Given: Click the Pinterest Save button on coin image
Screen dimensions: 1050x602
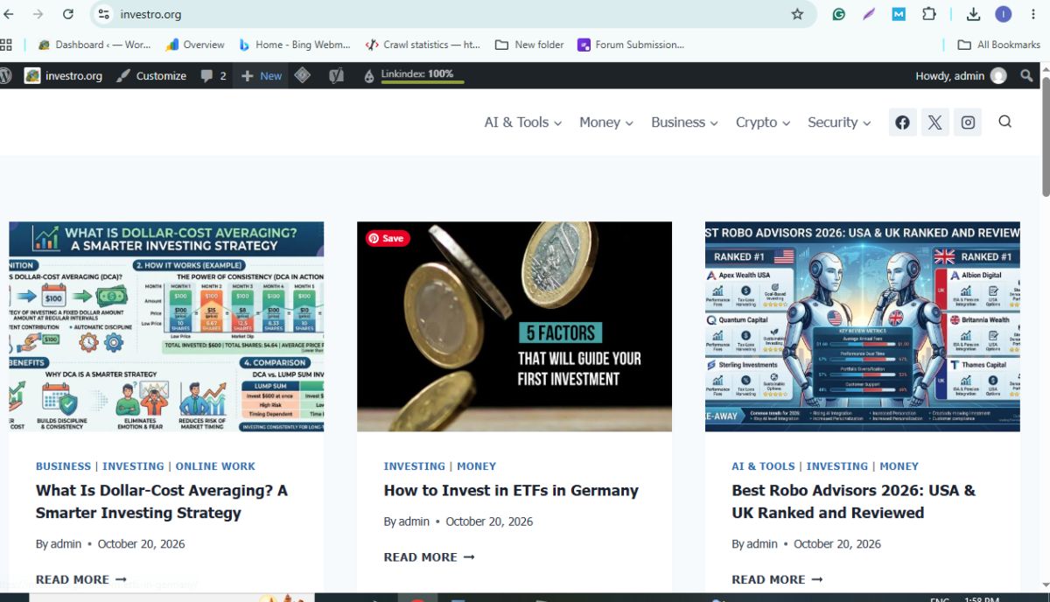Looking at the screenshot, I should 388,238.
